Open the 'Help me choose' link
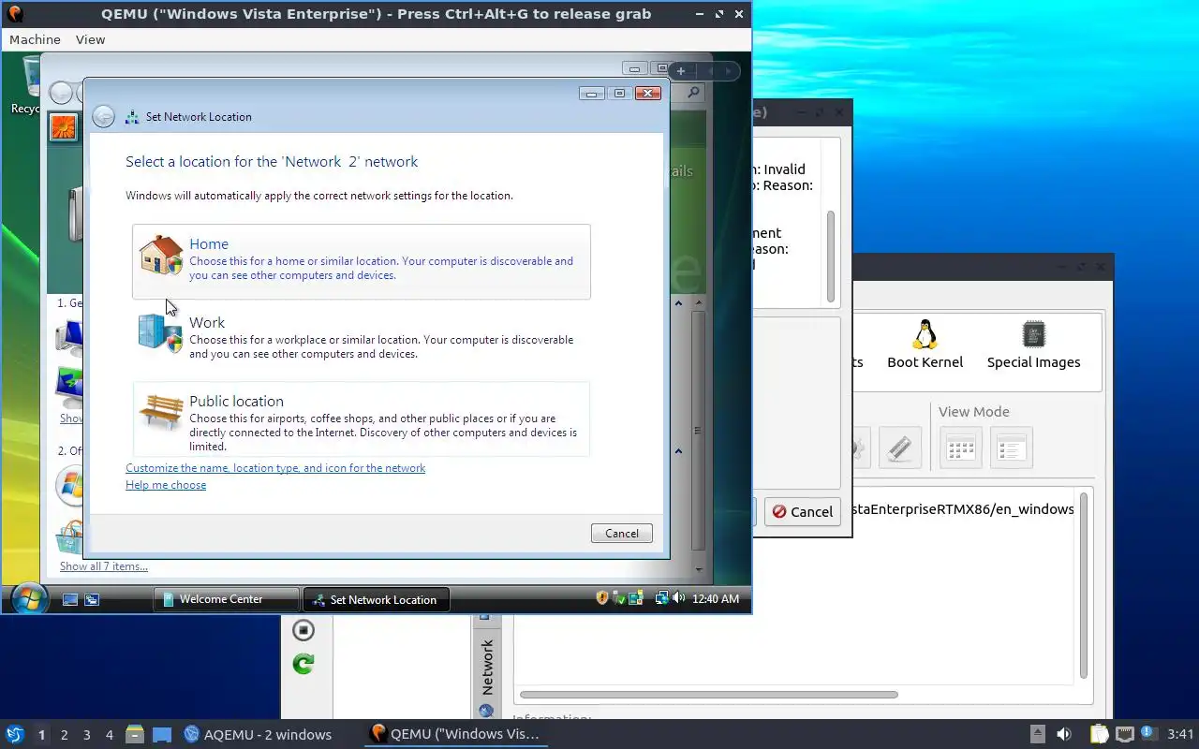The image size is (1199, 749). (x=166, y=485)
